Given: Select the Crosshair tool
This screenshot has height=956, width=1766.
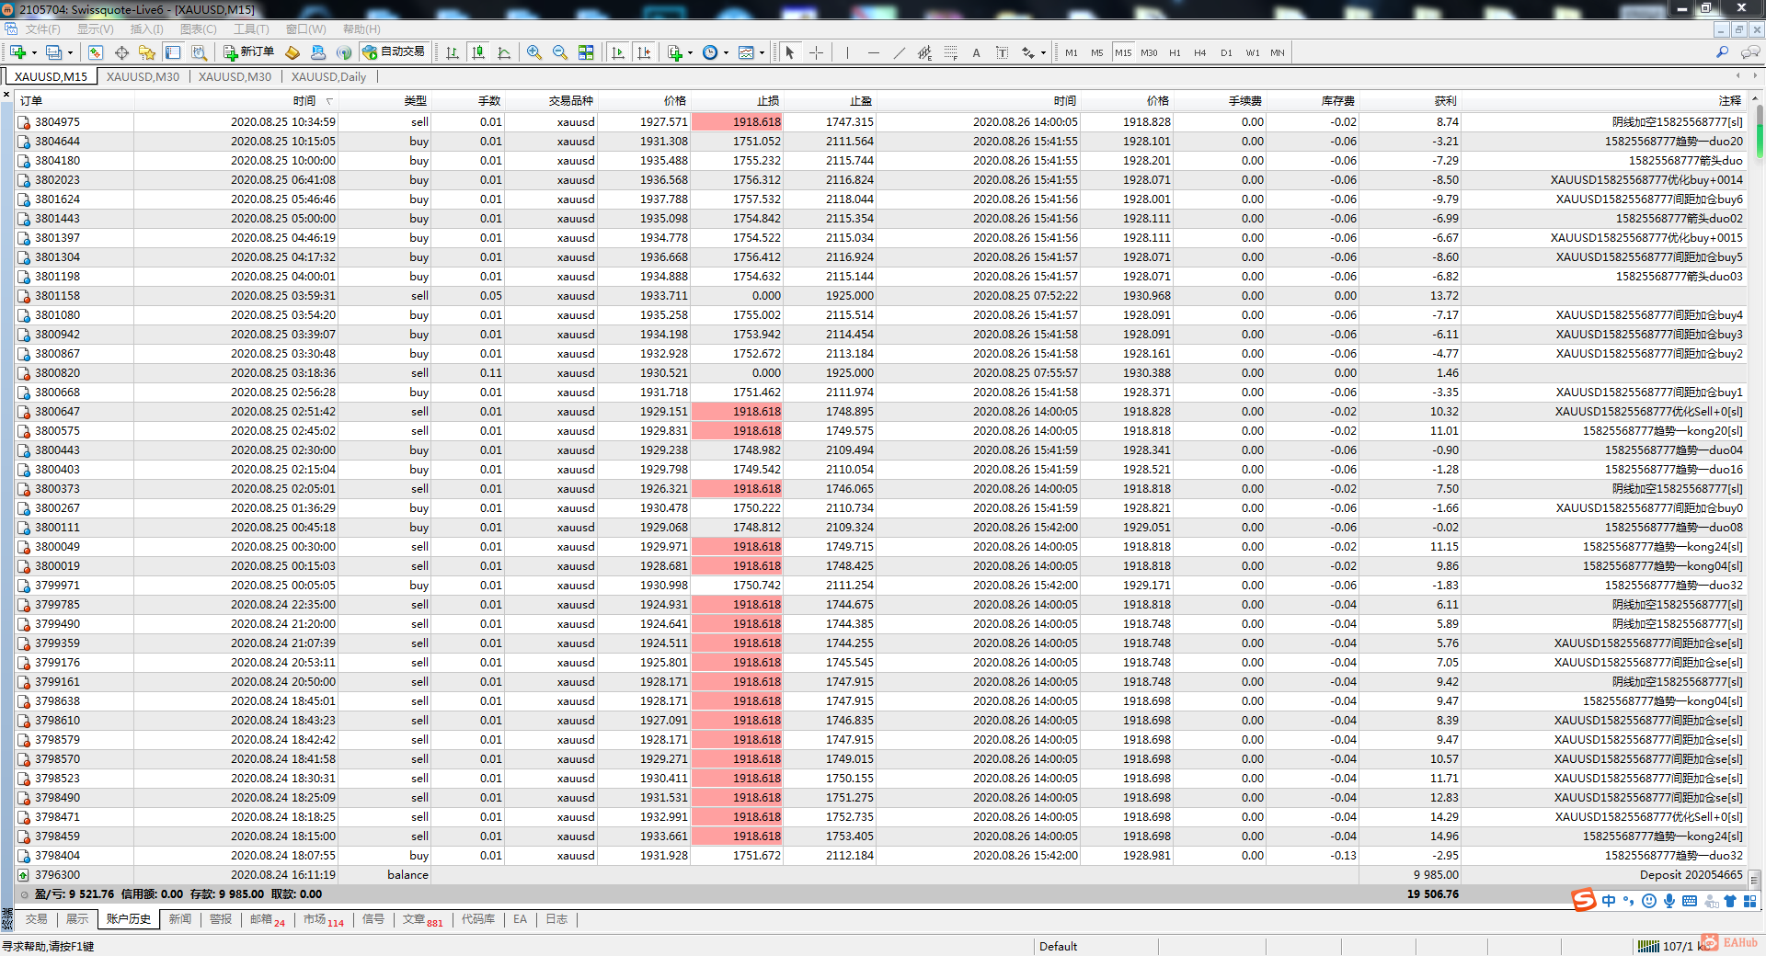Looking at the screenshot, I should (816, 52).
